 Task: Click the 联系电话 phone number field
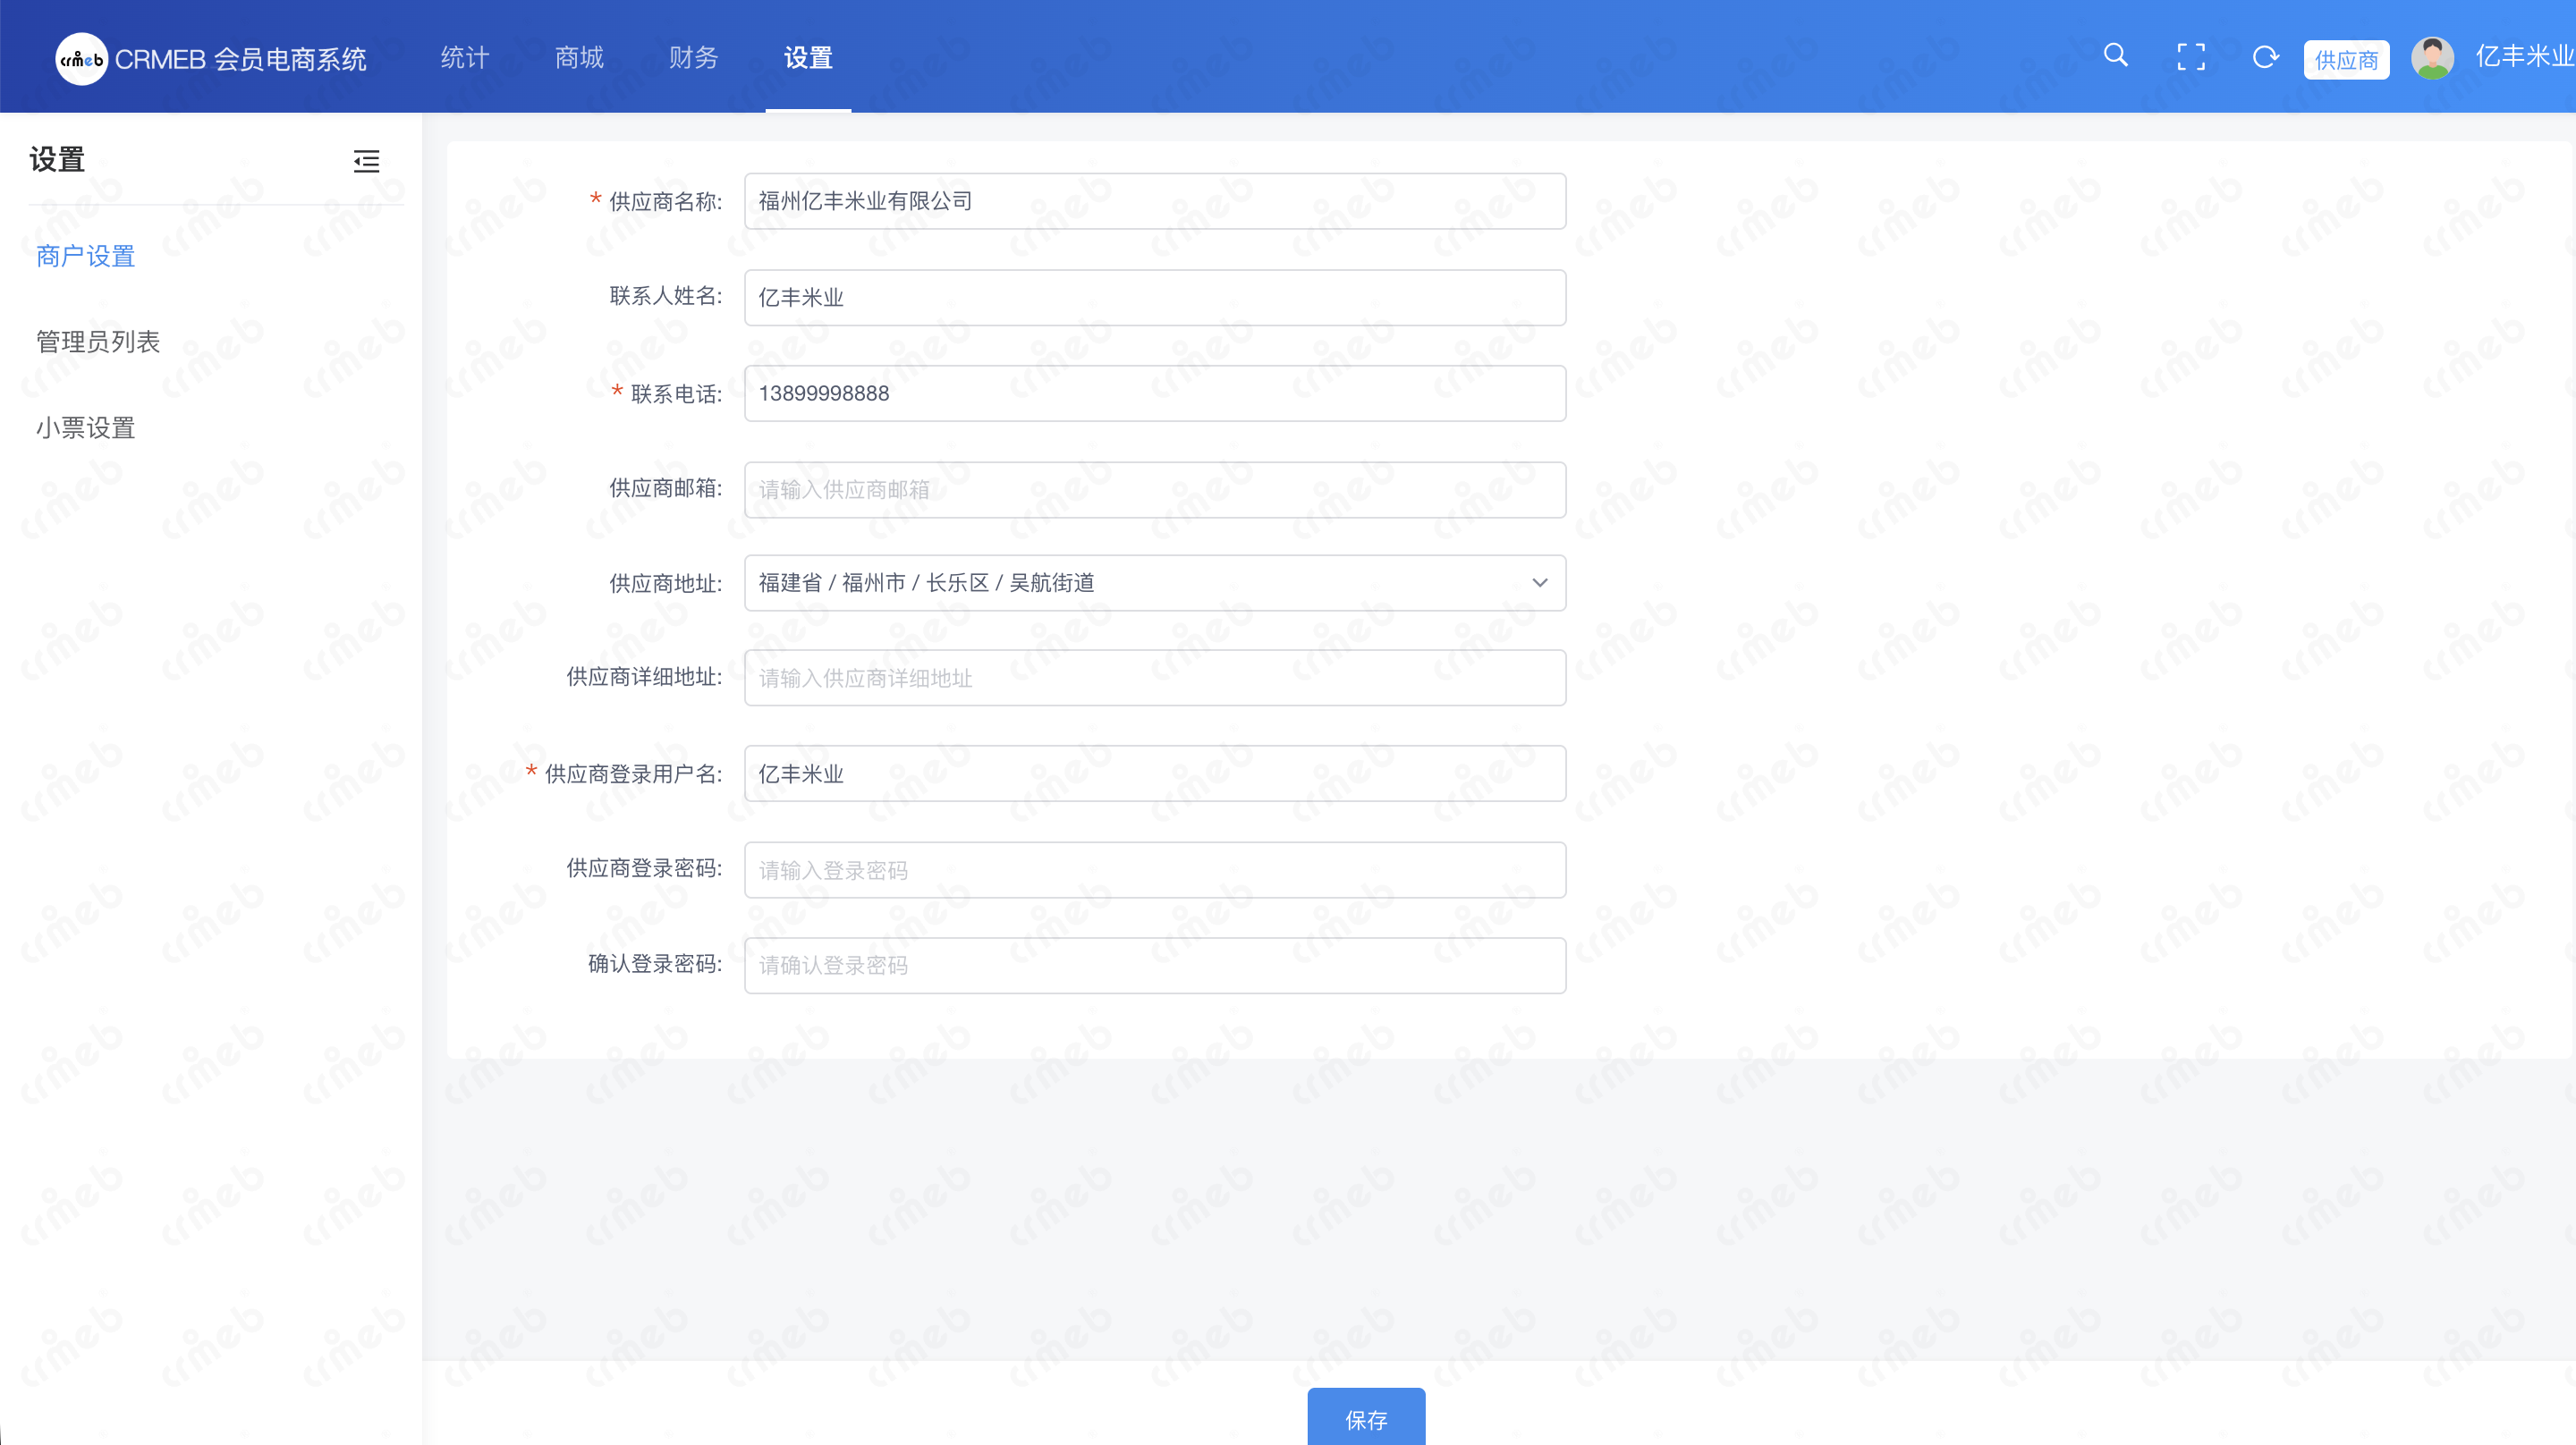pyautogui.click(x=1154, y=393)
